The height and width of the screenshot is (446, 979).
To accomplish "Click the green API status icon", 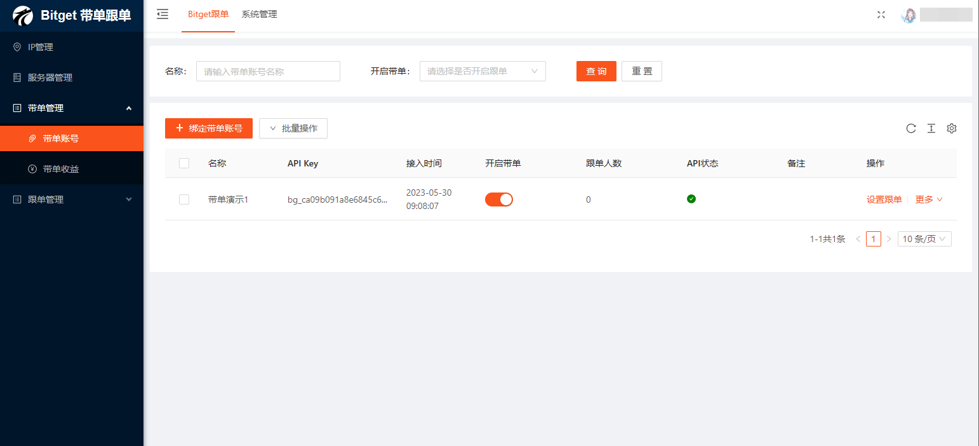I will (691, 199).
